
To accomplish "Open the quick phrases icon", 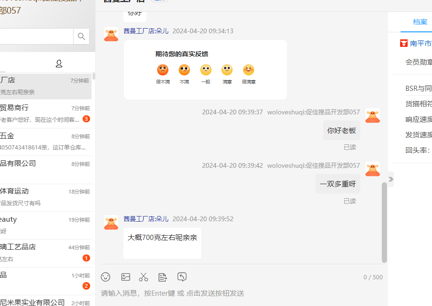I will point(163,277).
